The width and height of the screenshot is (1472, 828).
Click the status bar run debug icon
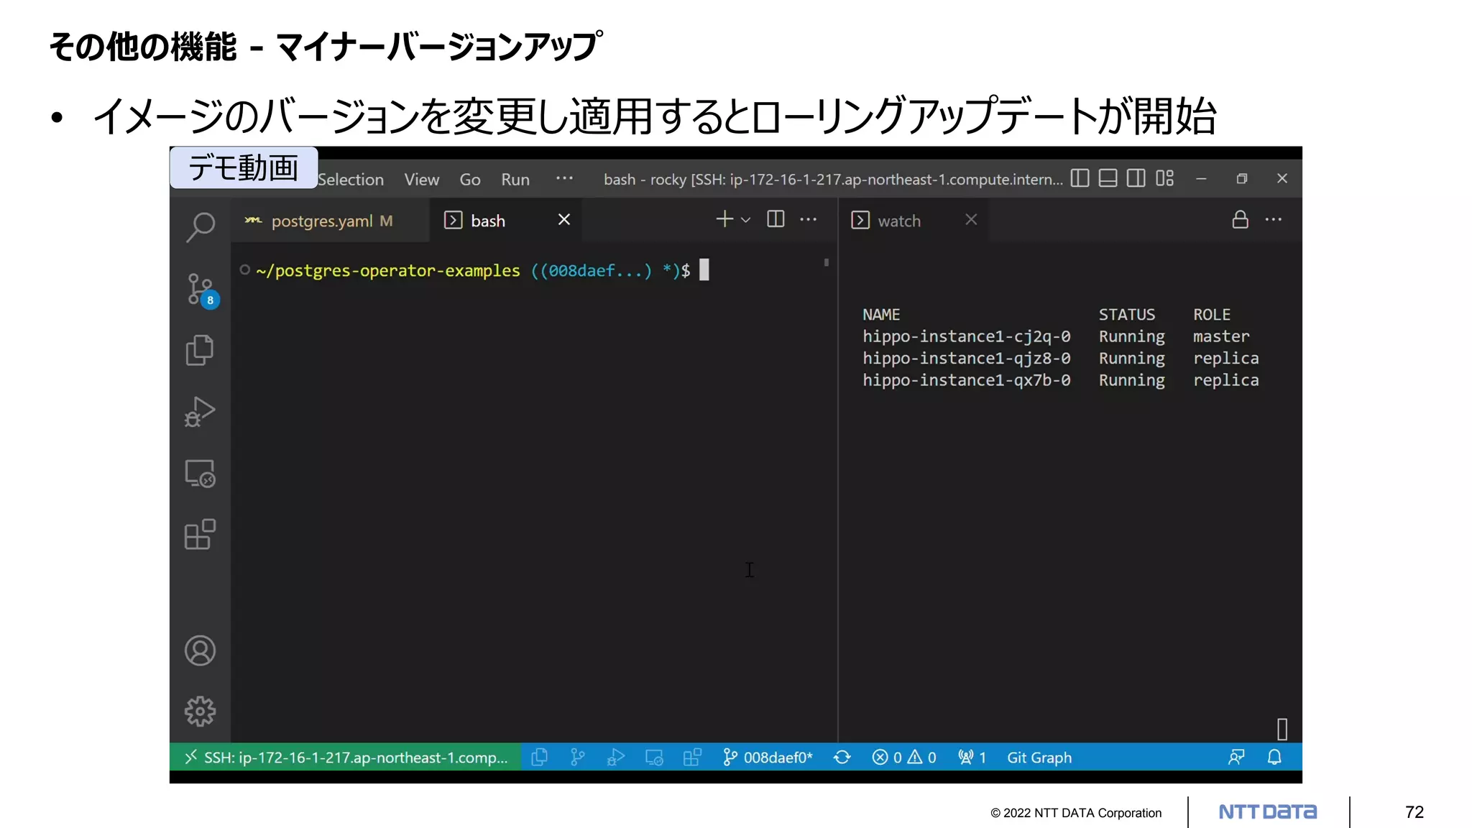click(x=616, y=757)
